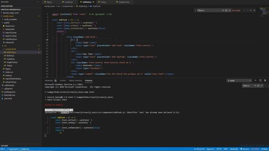Viewport: 269px width, 151px height.
Task: Click the Prettier status bar item
Action: click(264, 149)
